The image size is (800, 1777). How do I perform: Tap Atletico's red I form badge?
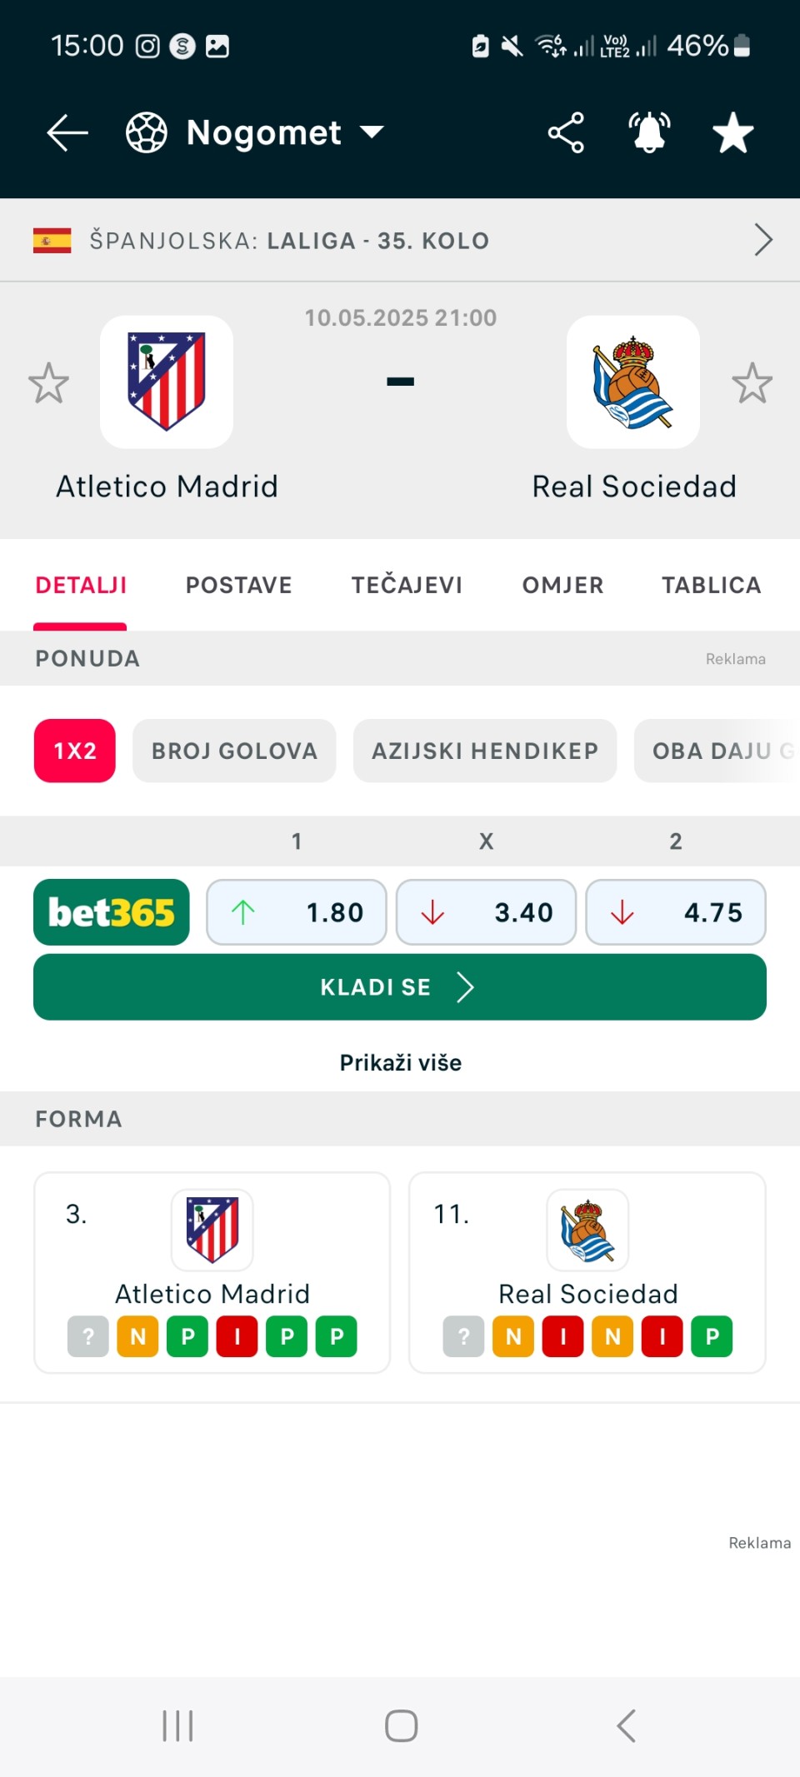[x=237, y=1336]
